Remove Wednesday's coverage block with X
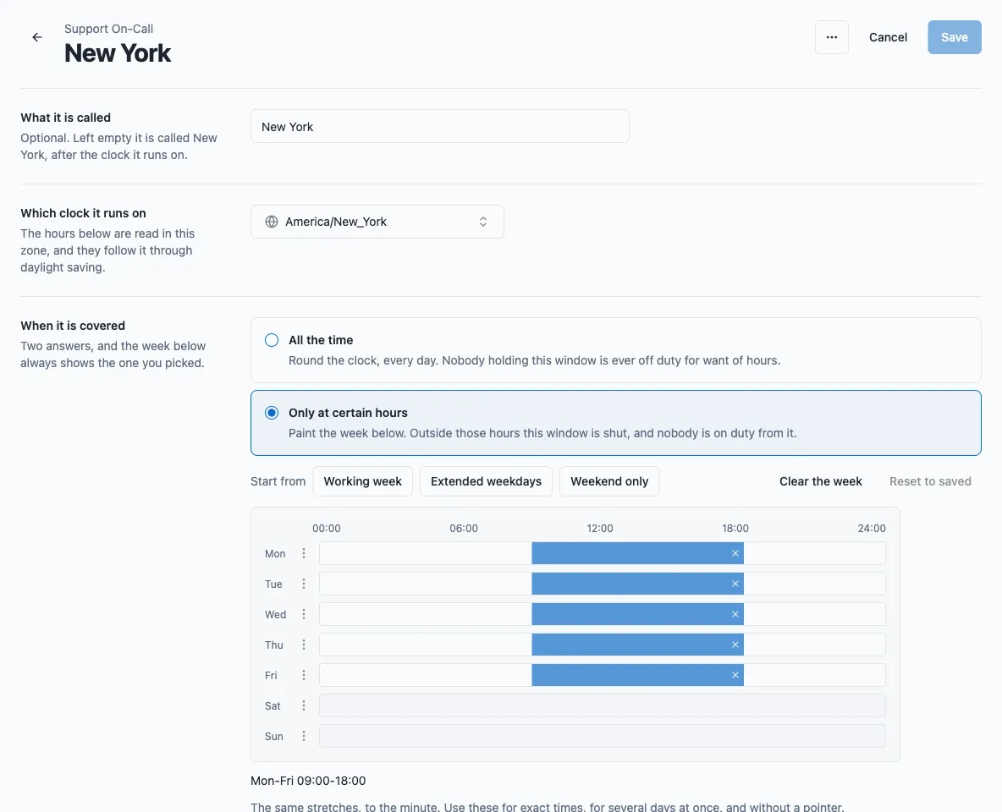Screen dimensions: 1002x812 735,614
